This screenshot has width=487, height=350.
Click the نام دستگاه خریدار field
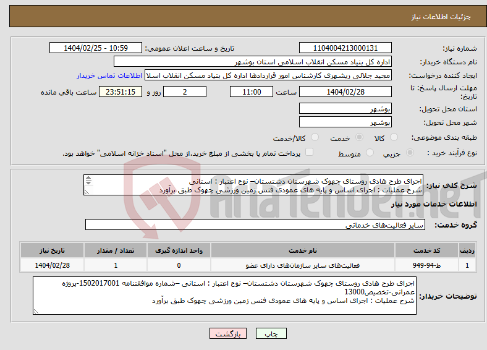(x=253, y=62)
